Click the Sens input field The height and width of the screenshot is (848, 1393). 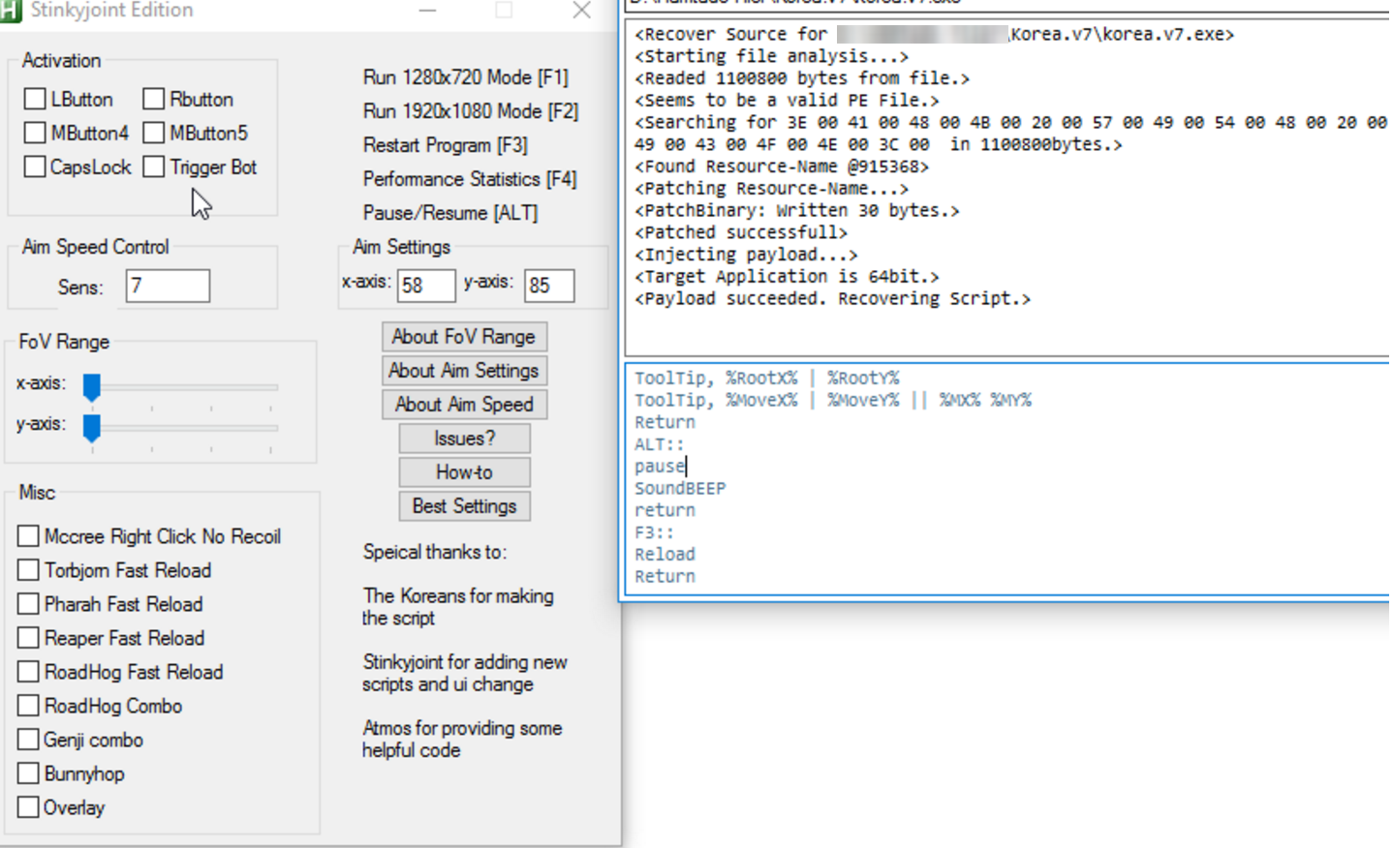pos(168,287)
